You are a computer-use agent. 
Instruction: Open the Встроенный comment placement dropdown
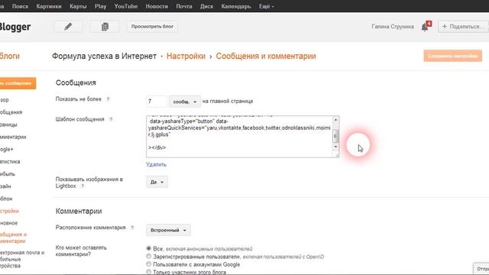pos(168,230)
